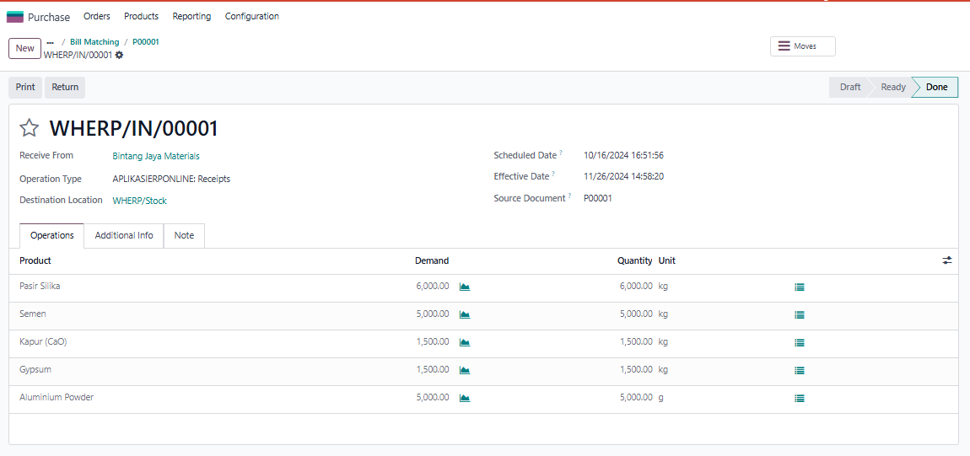Click the Moves smart button
This screenshot has width=970, height=456.
[802, 46]
